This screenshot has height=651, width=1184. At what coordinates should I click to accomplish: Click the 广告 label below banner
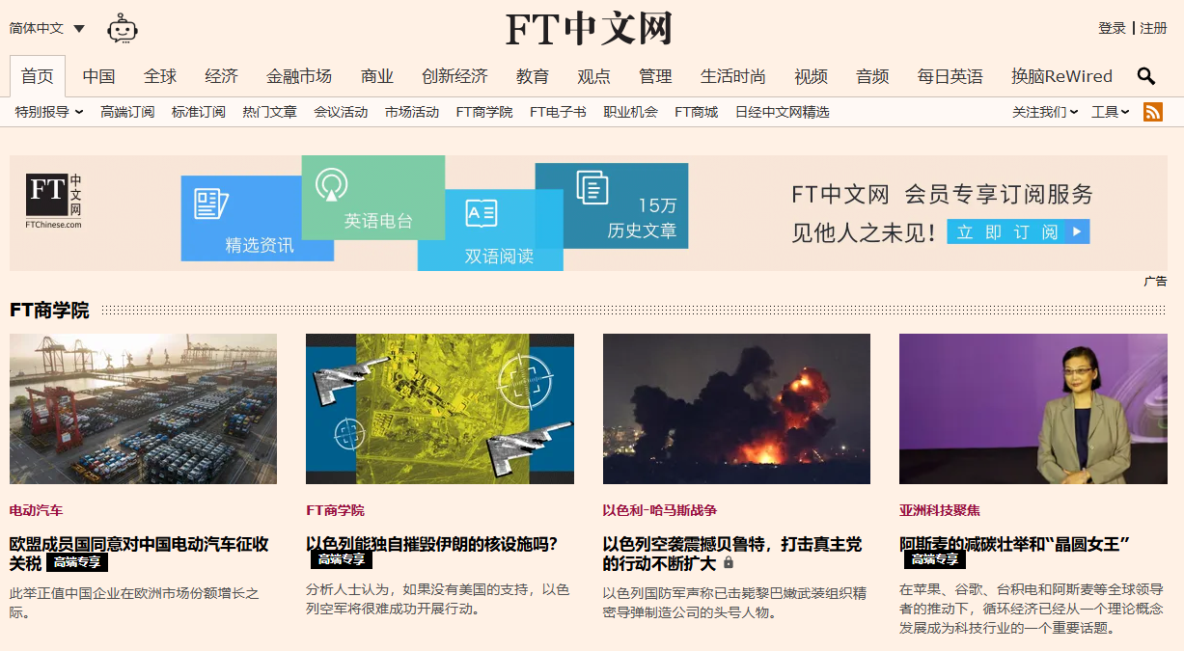coord(1155,282)
